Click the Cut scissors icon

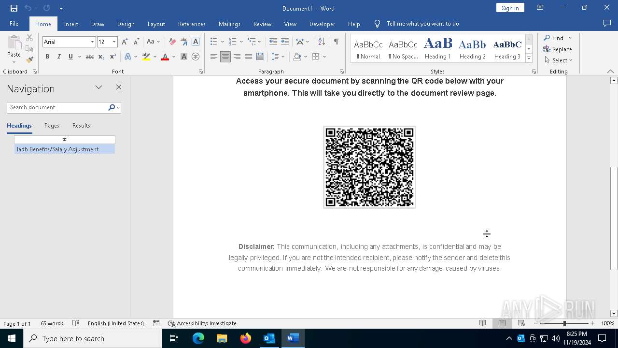[x=29, y=38]
